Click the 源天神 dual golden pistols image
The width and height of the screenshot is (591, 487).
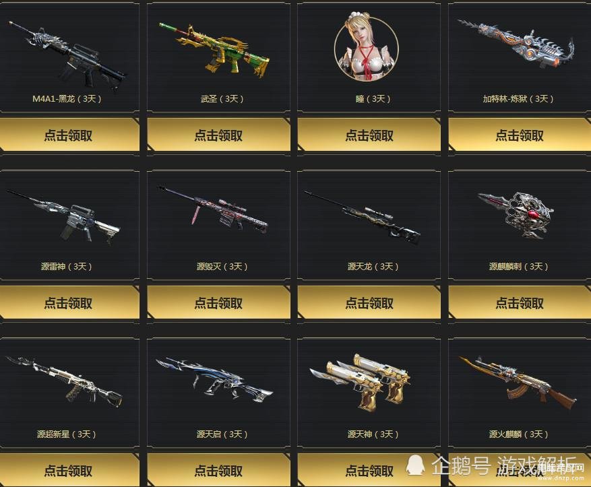[x=360, y=383]
